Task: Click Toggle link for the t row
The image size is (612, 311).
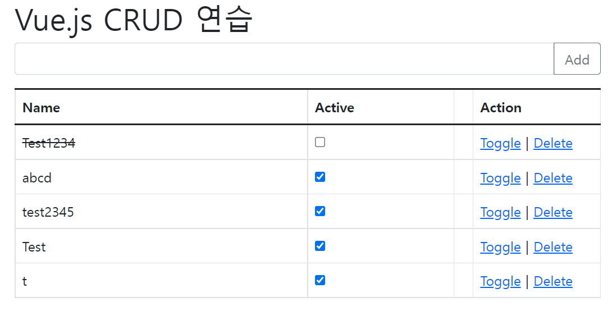Action: click(x=500, y=282)
